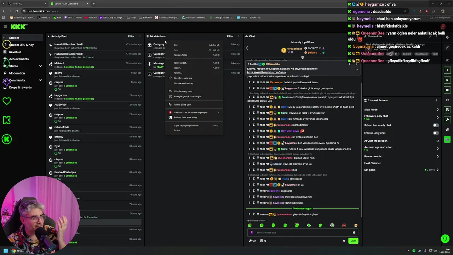Timeout egemeno with the hourglass icon
This screenshot has width=453, height=255.
(x=253, y=191)
